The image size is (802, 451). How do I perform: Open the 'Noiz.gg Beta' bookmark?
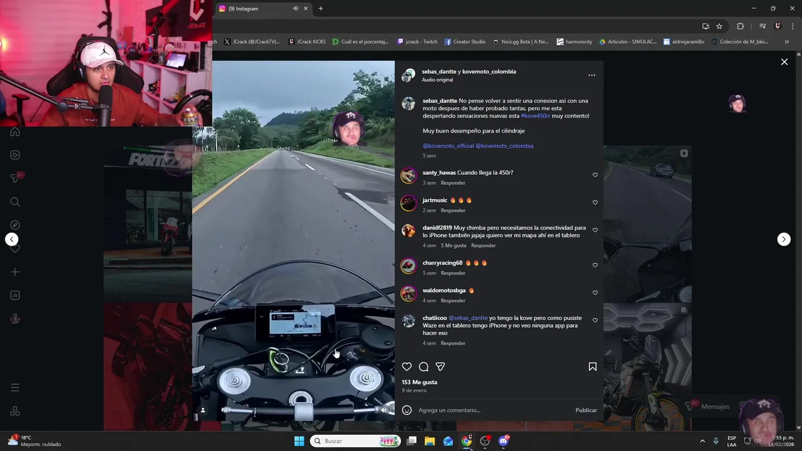520,42
